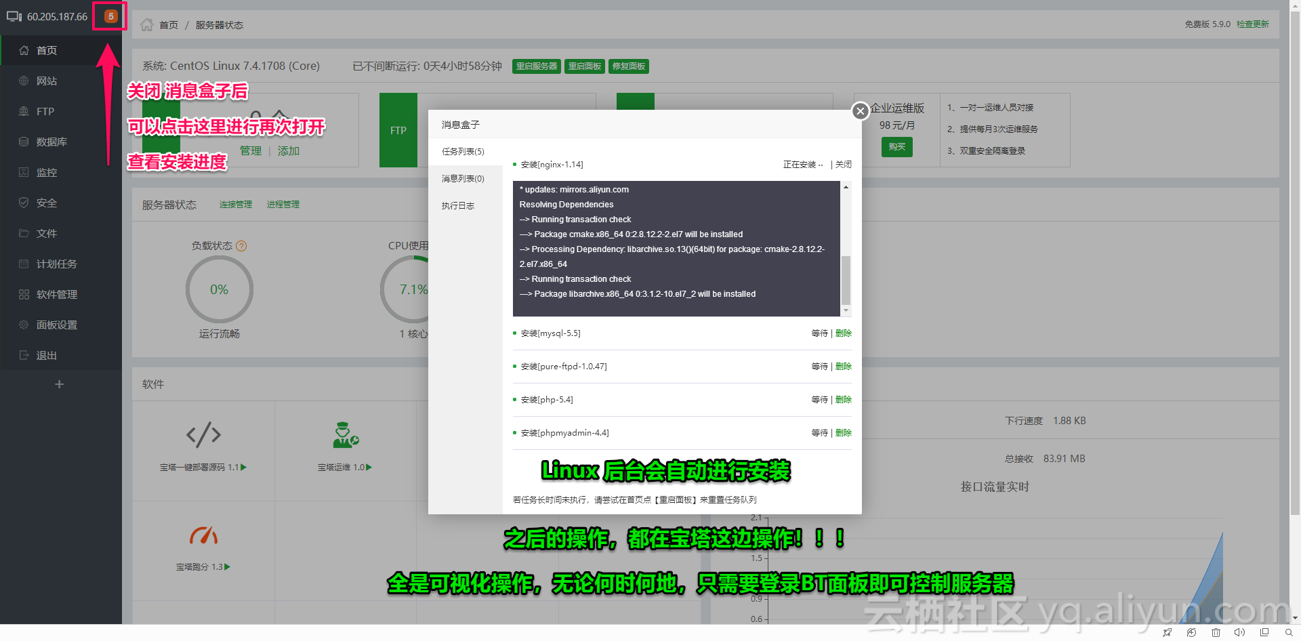Select the 消息列表(0) tab
Image resolution: width=1301 pixels, height=641 pixels.
pyautogui.click(x=466, y=179)
